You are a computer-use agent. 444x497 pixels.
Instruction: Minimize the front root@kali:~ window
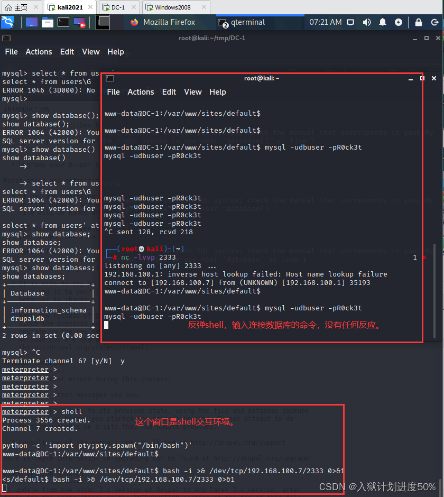[x=411, y=79]
